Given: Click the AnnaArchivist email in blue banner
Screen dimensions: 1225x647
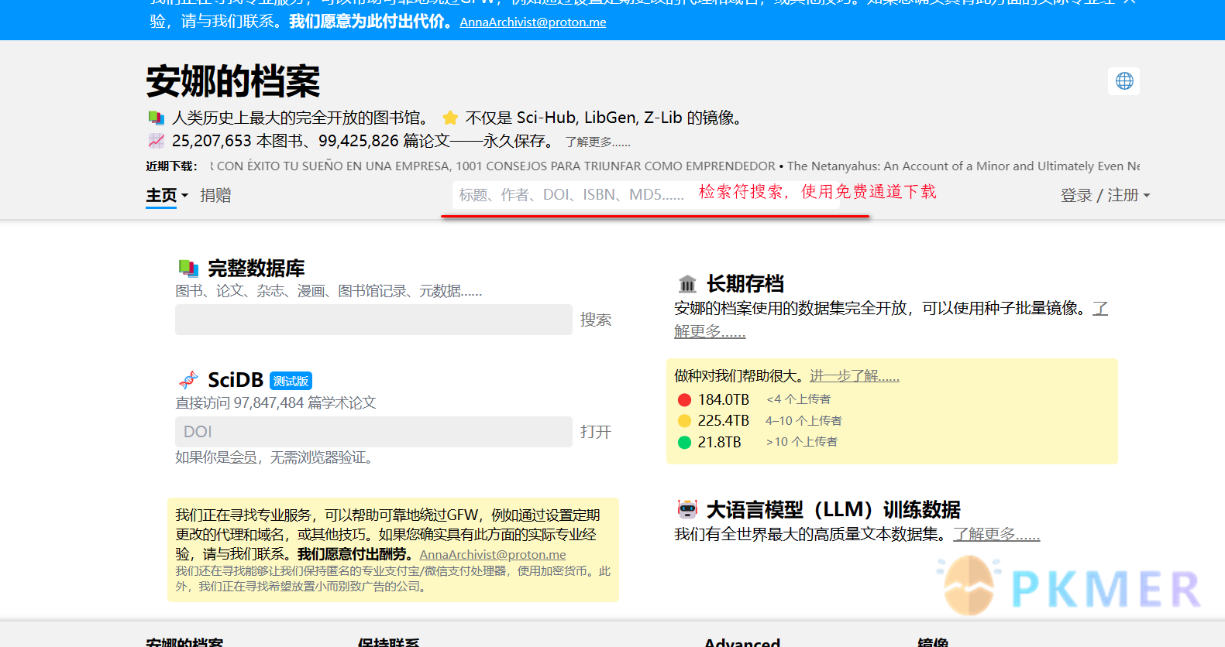Looking at the screenshot, I should (x=533, y=22).
